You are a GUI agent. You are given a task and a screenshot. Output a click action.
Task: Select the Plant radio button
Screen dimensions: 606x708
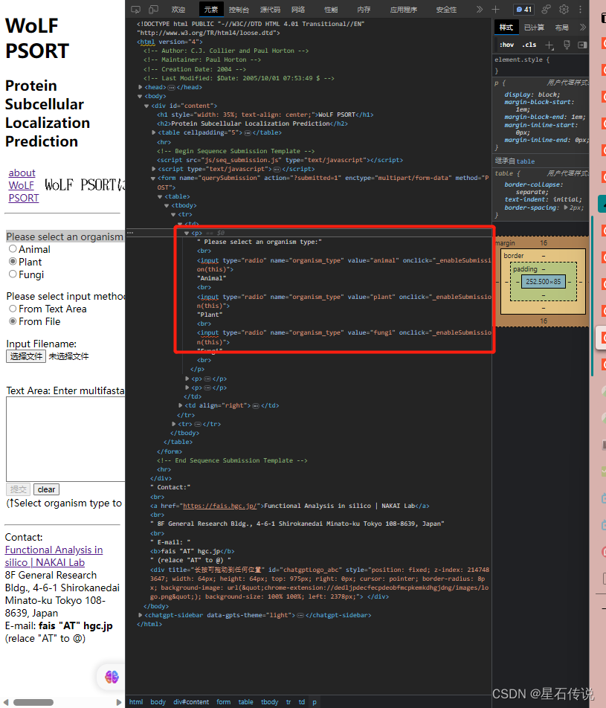13,262
